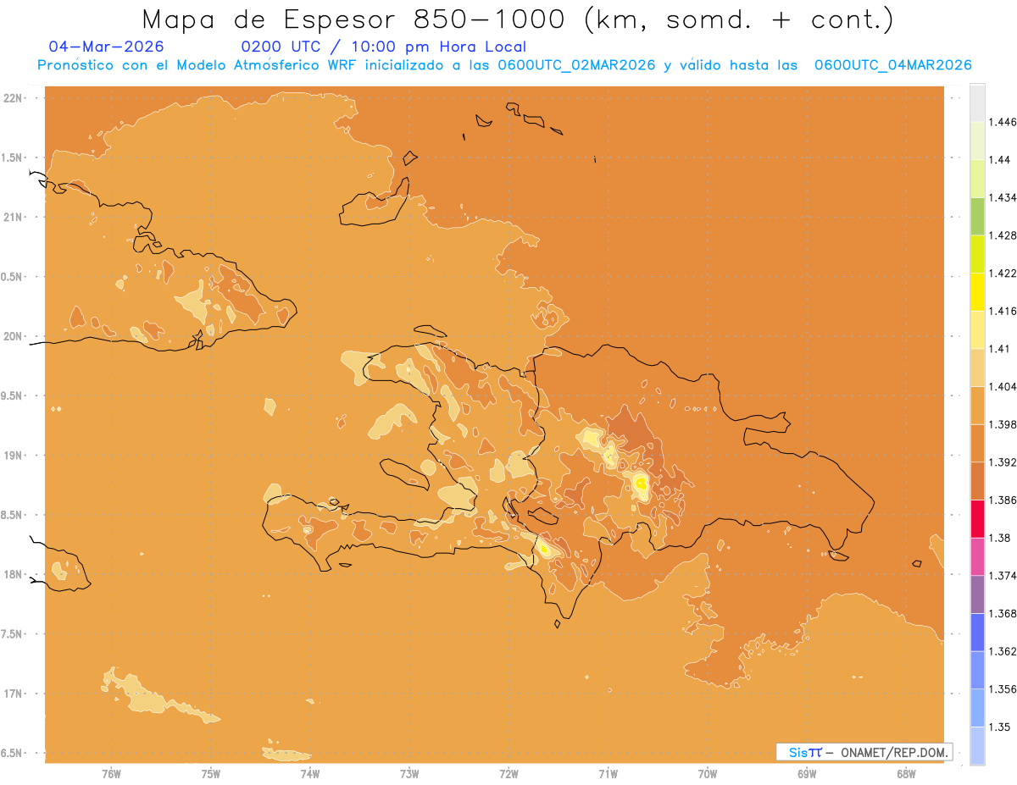The image size is (1017, 785).
Task: Click the purple legend swatch between 1.368 and 1.374
Action: pos(977,594)
